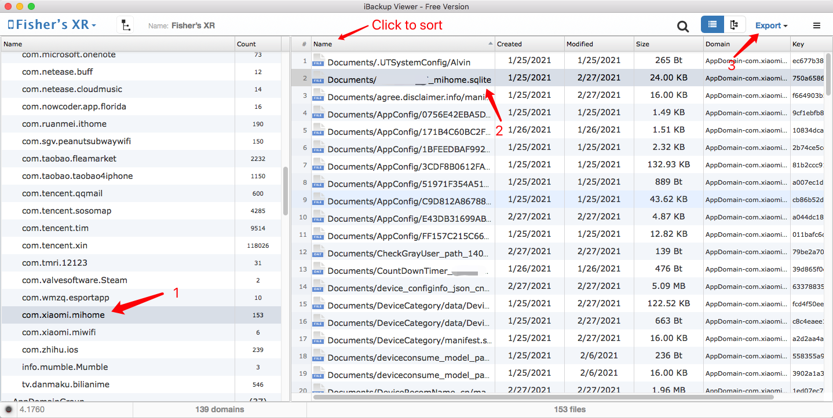Sort files by Domain column
The width and height of the screenshot is (833, 418).
click(747, 44)
